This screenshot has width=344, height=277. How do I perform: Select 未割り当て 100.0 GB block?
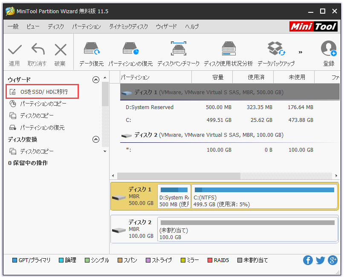pyautogui.click(x=248, y=229)
